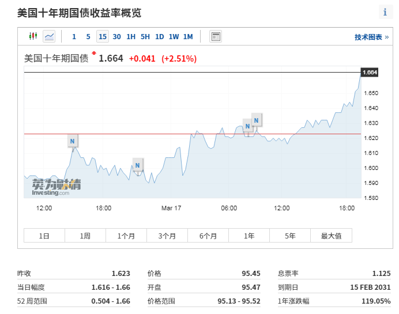
Task: Open the info icon at top right
Action: (x=385, y=12)
